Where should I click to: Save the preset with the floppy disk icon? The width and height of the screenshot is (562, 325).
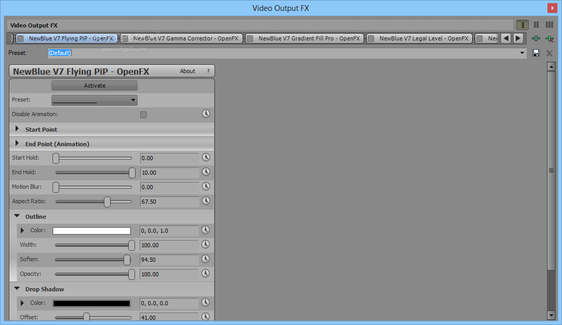[x=536, y=53]
